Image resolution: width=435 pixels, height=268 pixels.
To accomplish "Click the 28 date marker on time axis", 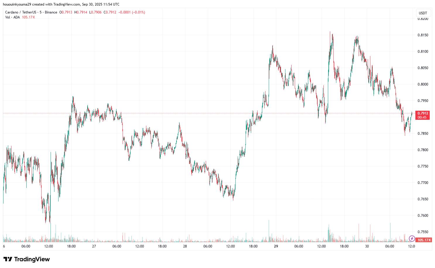I will [185, 246].
